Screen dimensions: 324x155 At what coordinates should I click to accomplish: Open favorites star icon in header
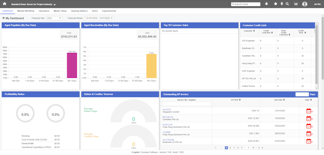tap(276, 4)
